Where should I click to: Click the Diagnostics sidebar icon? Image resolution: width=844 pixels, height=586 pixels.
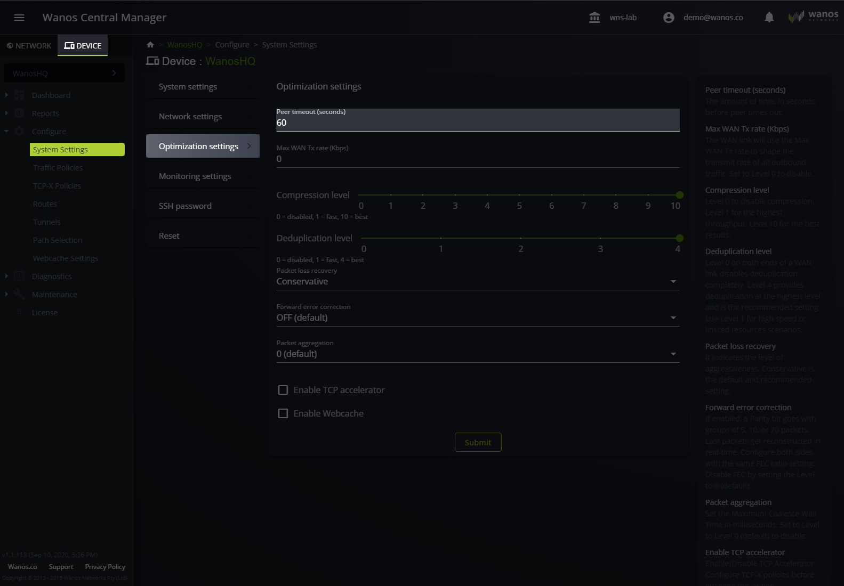(x=20, y=276)
